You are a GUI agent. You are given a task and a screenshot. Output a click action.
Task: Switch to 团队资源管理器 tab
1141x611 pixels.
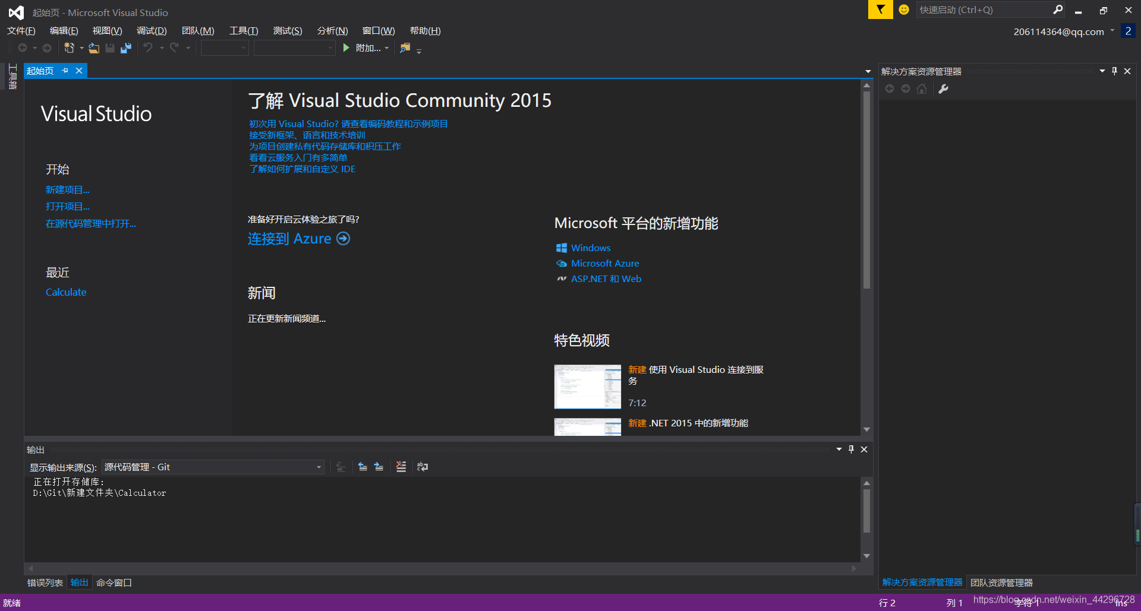(x=1001, y=582)
